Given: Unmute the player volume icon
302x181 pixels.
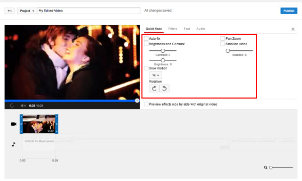Looking at the screenshot, I should pyautogui.click(x=23, y=106).
